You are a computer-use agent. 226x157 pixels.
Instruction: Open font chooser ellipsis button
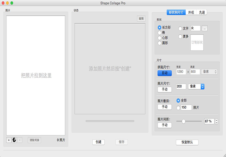click(x=205, y=28)
